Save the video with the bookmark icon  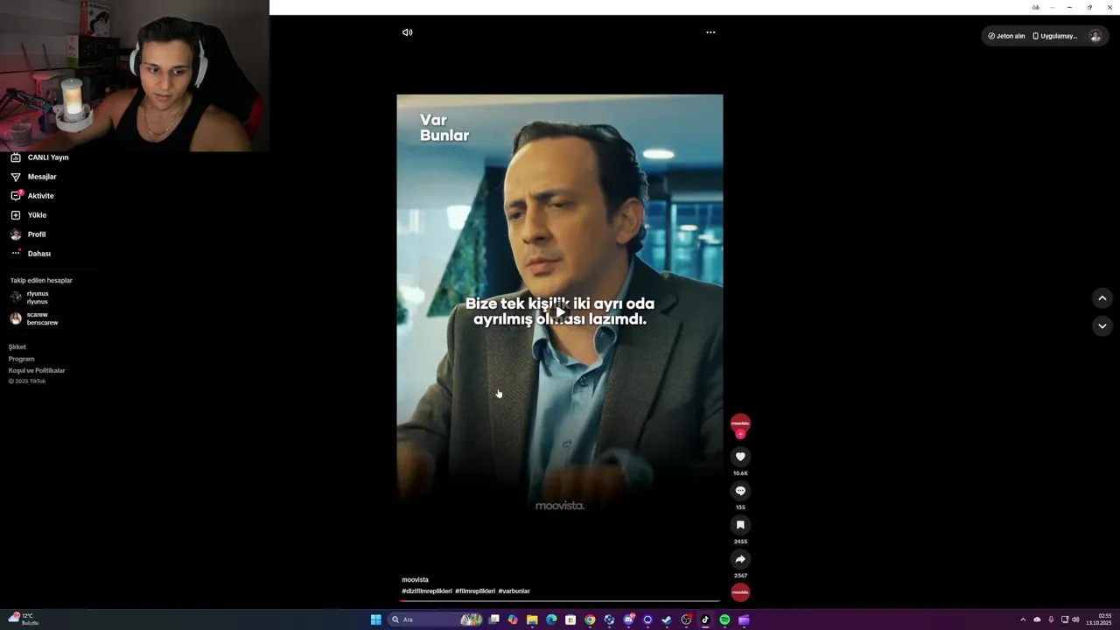[740, 525]
